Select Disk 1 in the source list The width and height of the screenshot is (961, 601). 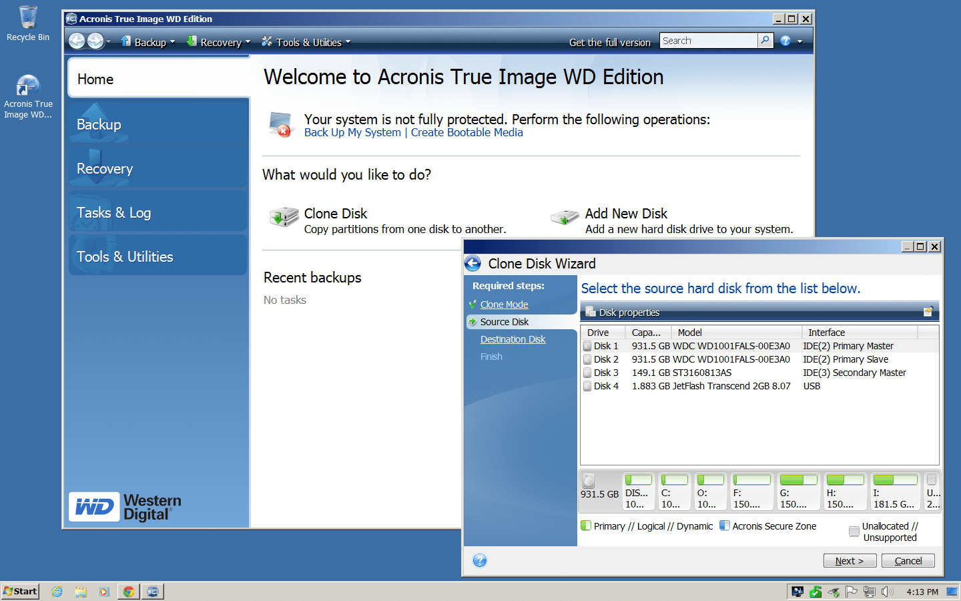click(x=759, y=346)
